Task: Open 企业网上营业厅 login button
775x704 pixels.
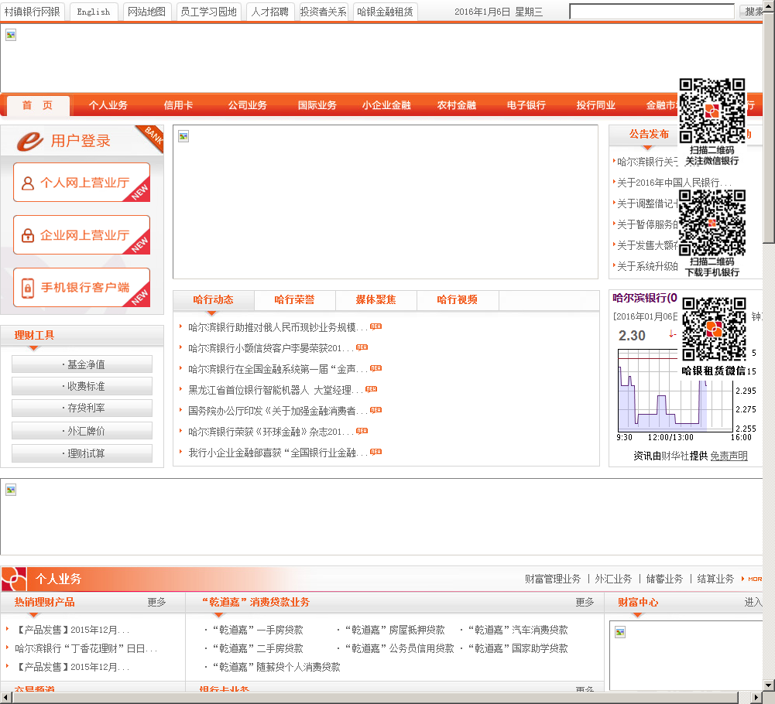Action: (x=81, y=235)
